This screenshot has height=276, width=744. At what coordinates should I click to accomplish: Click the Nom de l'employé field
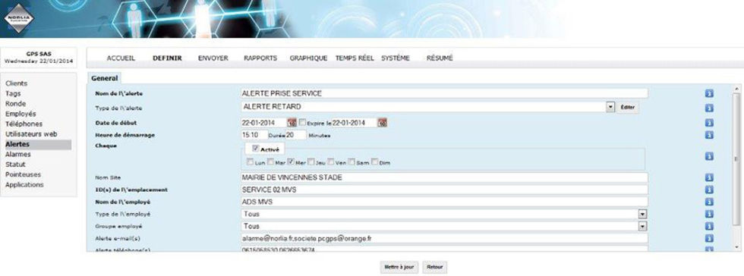tap(444, 202)
